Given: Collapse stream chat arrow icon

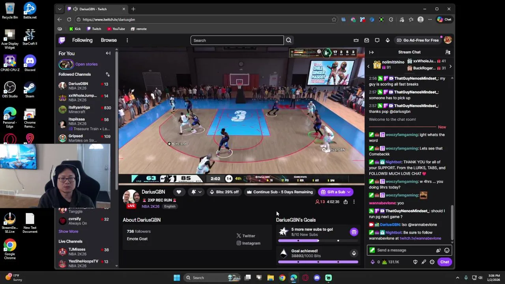Looking at the screenshot, I should (371, 52).
